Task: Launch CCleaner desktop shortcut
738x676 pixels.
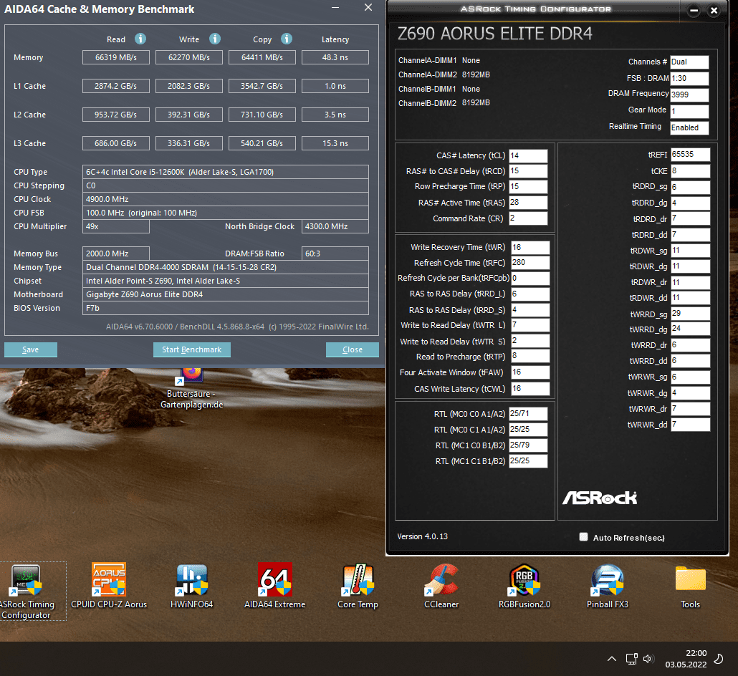Action: click(x=441, y=586)
